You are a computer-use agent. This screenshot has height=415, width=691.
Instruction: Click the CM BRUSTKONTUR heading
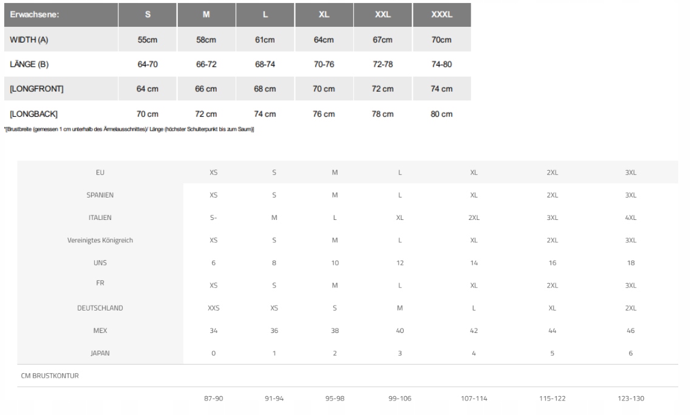tap(50, 376)
